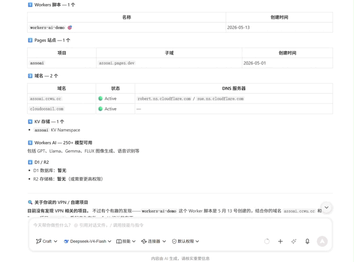The image size is (354, 262).
Task: Click the 子域 column header
Action: [x=169, y=53]
